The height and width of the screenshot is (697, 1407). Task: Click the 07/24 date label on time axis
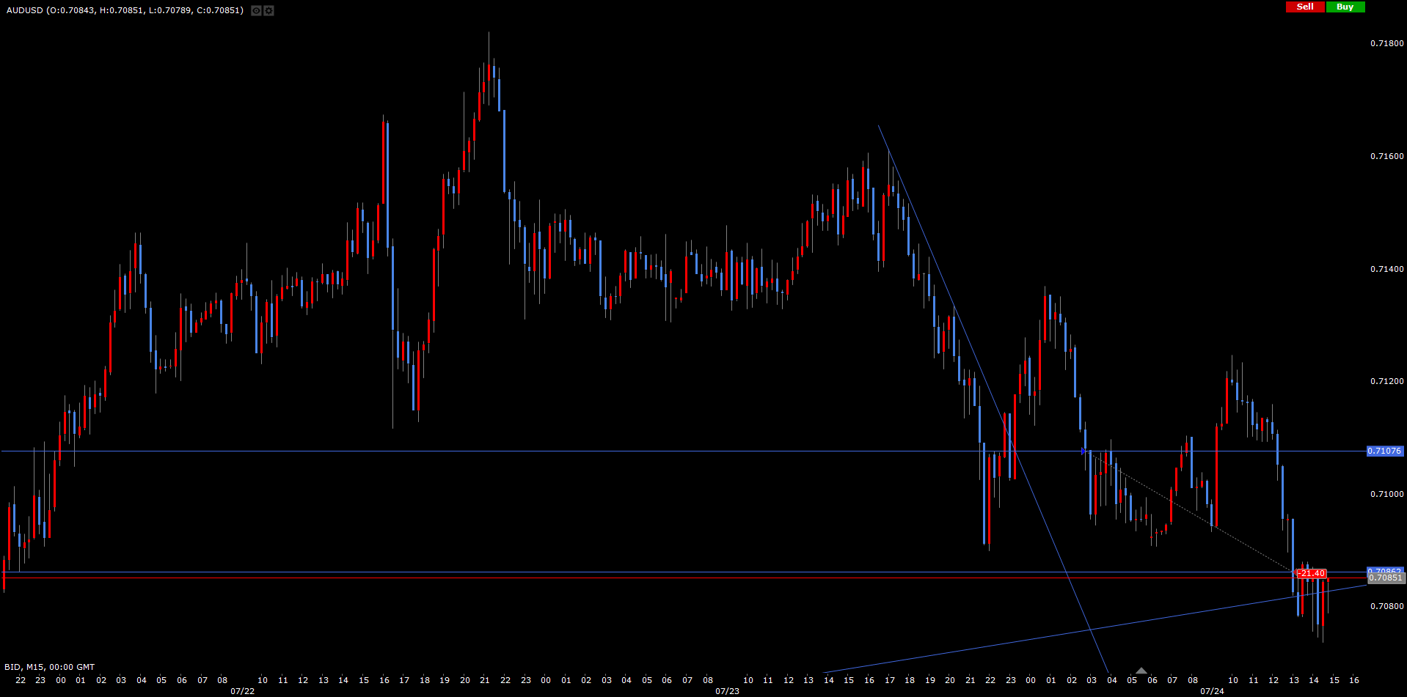(1212, 691)
